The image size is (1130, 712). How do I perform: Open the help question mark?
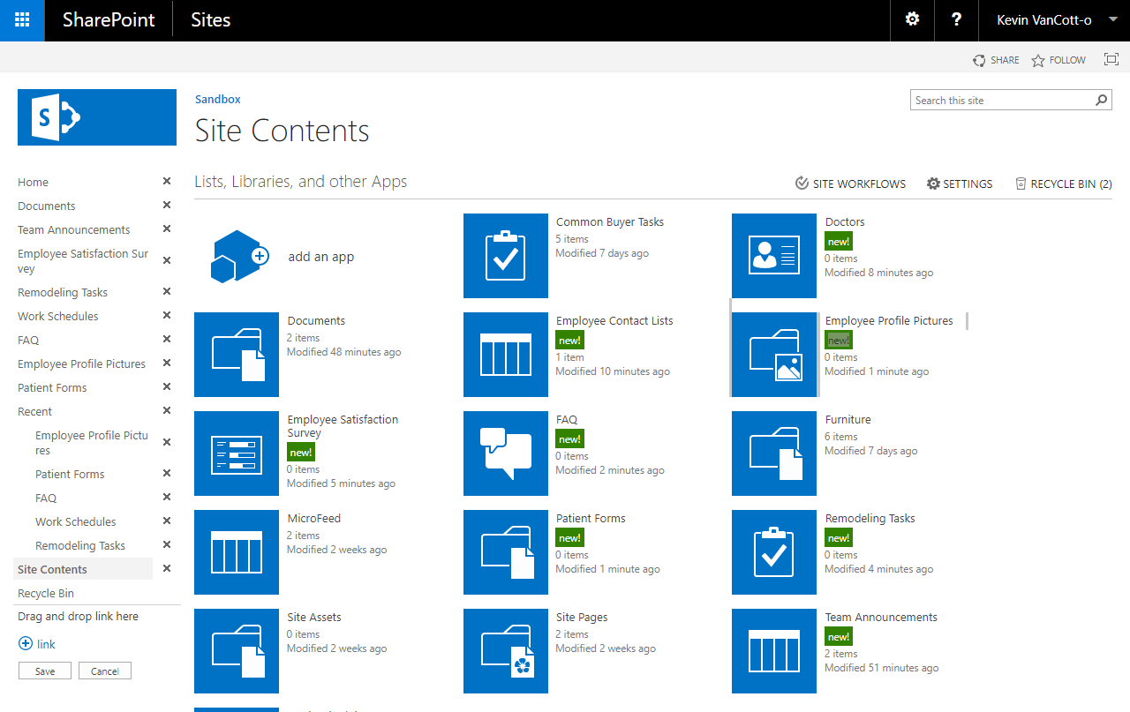pyautogui.click(x=956, y=20)
